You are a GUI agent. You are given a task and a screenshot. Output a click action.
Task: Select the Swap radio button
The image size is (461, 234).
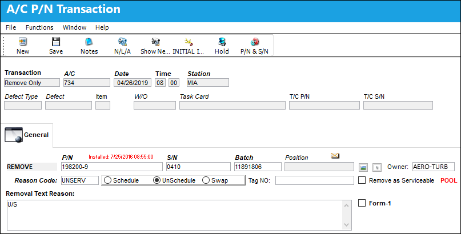(x=206, y=180)
